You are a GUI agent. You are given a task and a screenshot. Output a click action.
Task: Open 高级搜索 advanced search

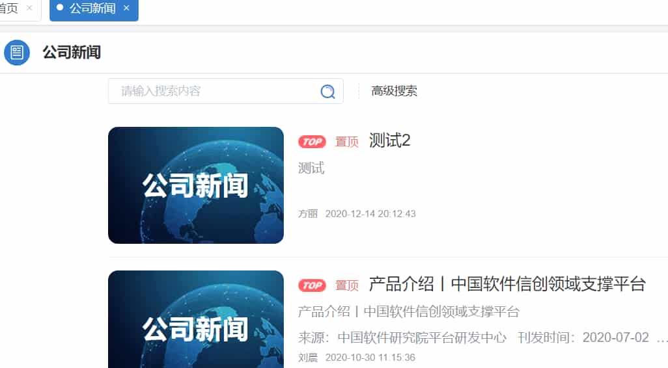point(394,91)
